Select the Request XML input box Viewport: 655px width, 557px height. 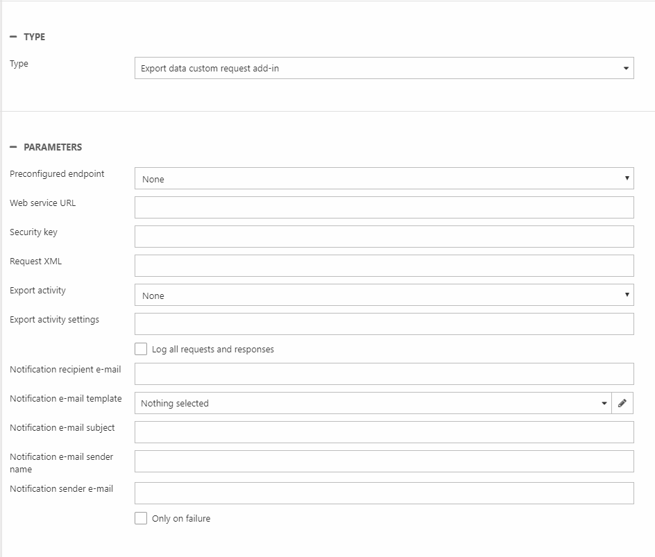pos(384,266)
